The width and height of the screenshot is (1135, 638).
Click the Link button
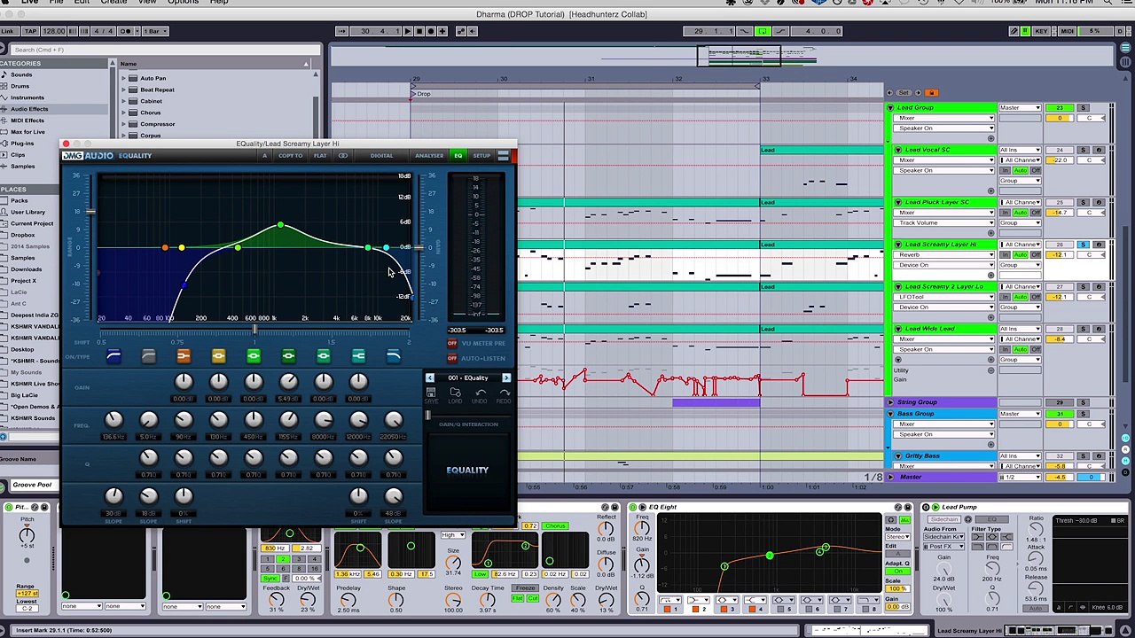pyautogui.click(x=8, y=31)
